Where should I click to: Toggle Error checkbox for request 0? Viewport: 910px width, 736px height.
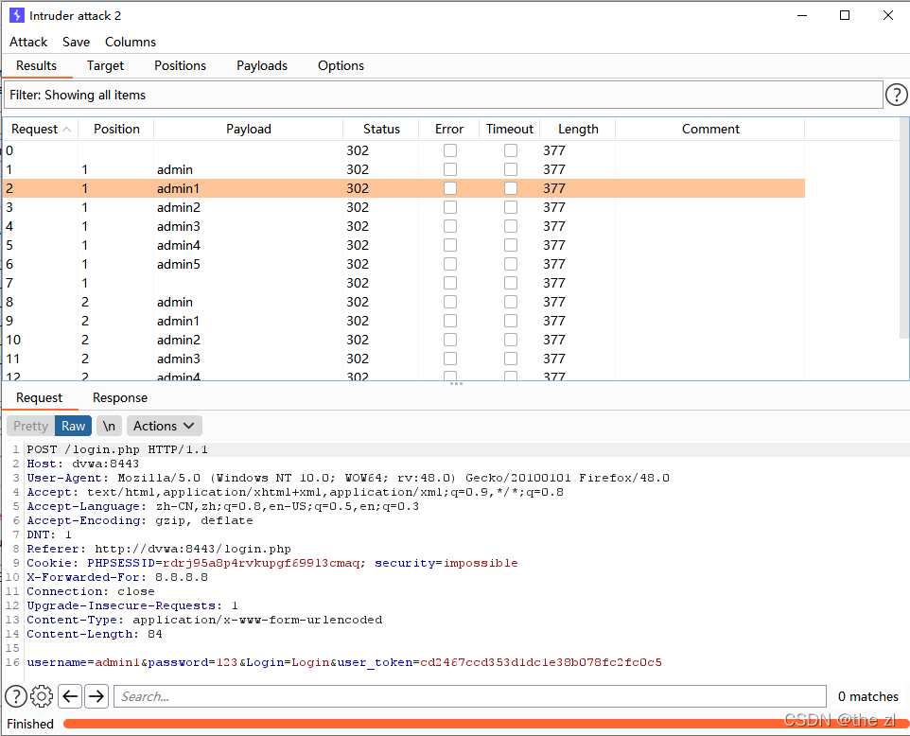(449, 150)
